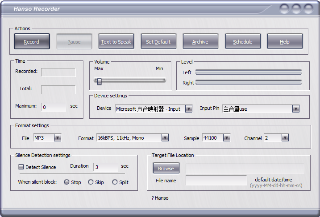Click the Set Default button

tap(158, 41)
